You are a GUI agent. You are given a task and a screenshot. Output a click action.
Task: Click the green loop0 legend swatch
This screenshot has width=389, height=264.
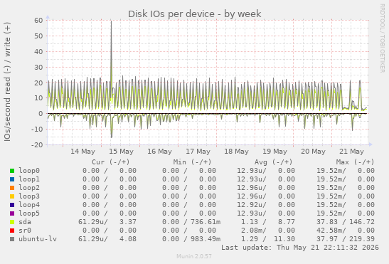click(x=12, y=171)
